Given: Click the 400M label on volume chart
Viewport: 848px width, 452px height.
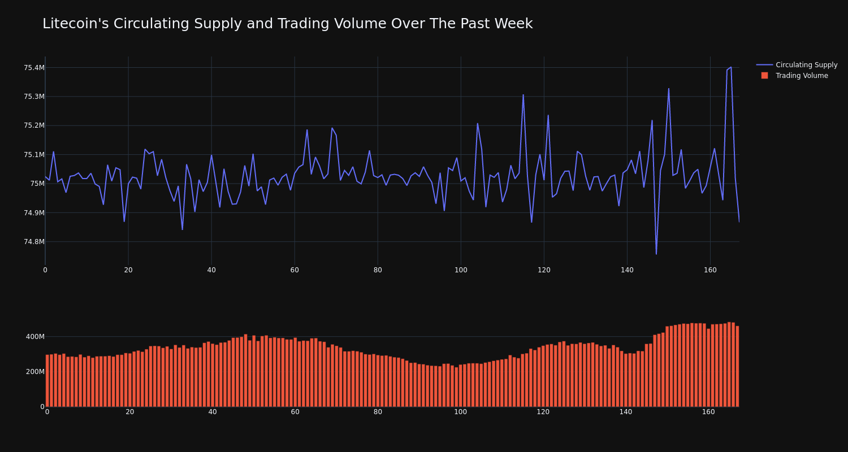Looking at the screenshot, I should pos(35,337).
